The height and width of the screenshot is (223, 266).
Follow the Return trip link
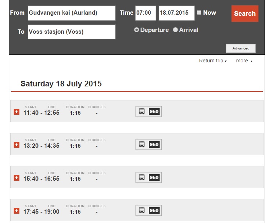[211, 61]
